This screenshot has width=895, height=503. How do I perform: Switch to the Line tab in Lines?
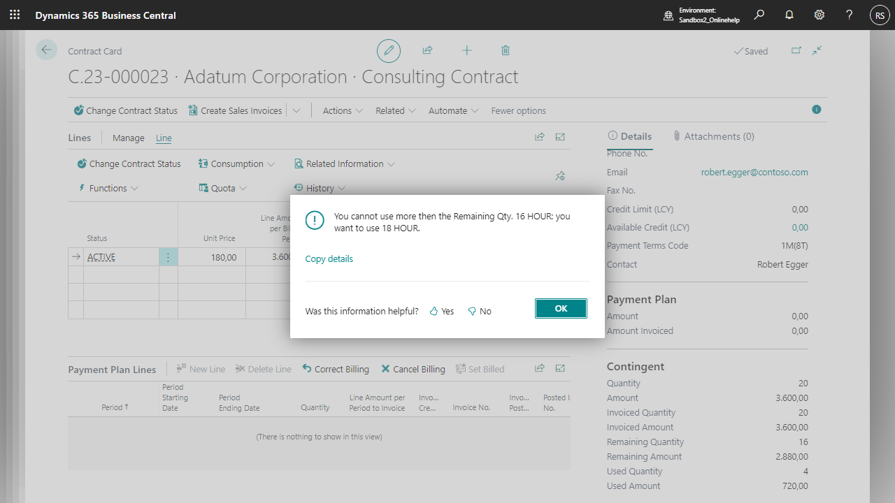point(164,138)
